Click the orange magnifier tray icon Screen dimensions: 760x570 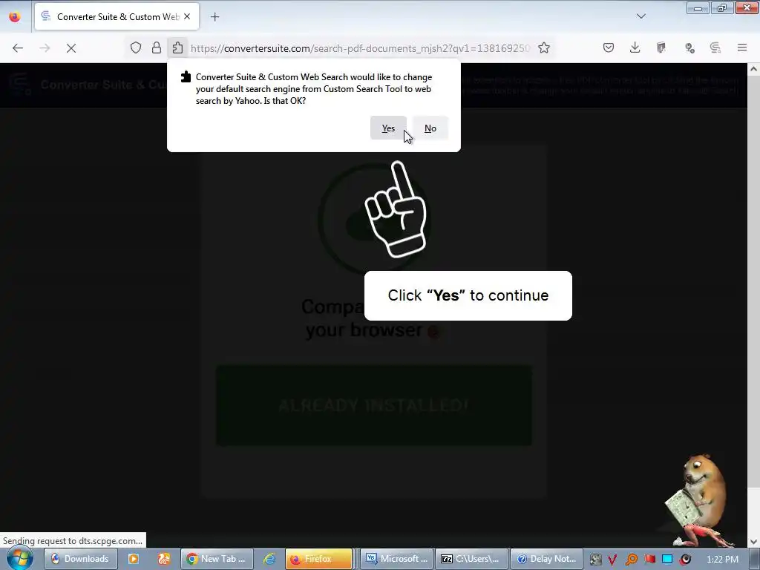[x=631, y=560]
